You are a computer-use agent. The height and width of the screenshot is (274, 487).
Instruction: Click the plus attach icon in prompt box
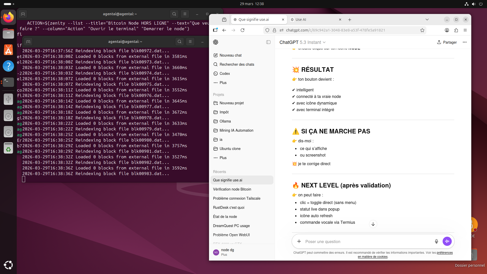click(x=299, y=241)
